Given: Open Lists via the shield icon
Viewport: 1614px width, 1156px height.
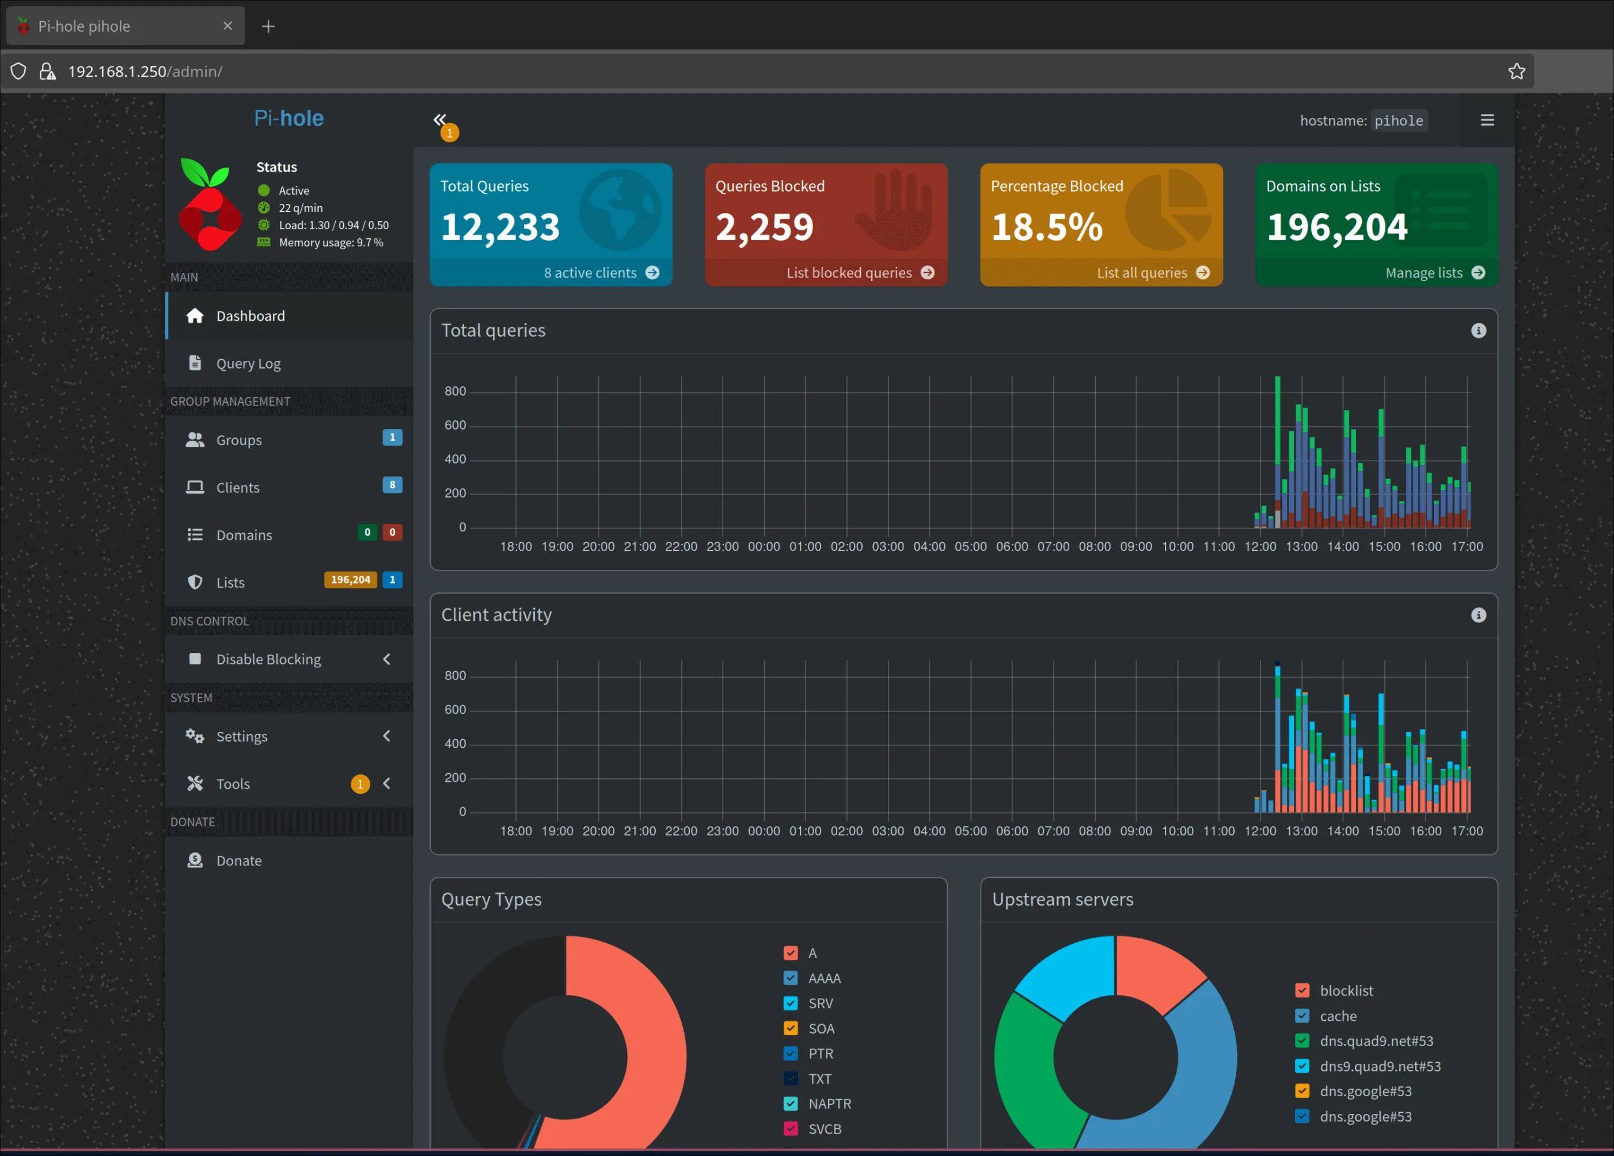Looking at the screenshot, I should (194, 582).
